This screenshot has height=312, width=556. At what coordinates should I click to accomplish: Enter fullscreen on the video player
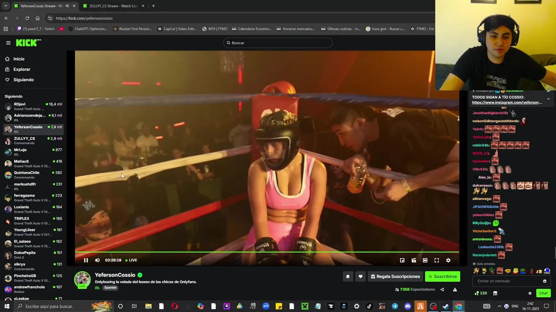[437, 260]
